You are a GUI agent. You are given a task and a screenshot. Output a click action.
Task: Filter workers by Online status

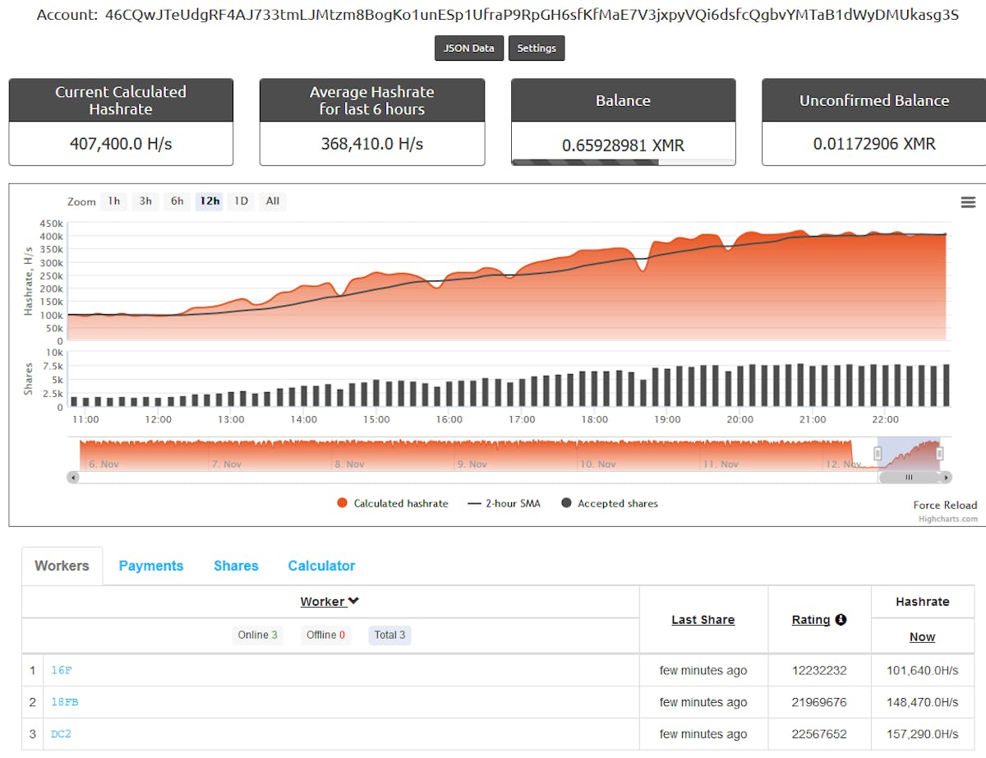pyautogui.click(x=257, y=635)
